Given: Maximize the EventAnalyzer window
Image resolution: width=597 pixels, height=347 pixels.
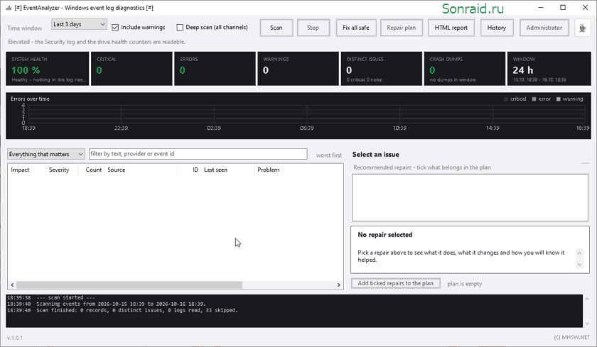Looking at the screenshot, I should (563, 8).
